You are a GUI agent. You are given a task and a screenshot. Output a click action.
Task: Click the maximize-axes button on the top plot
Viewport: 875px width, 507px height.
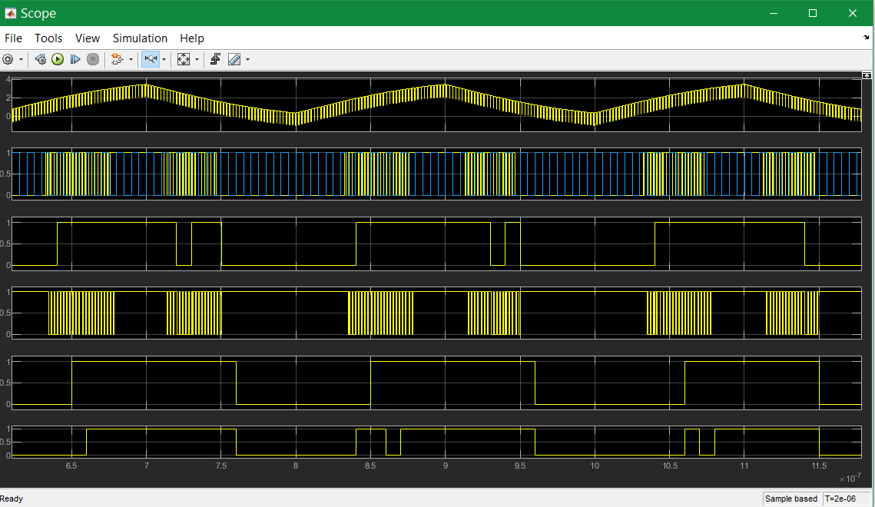(x=867, y=75)
